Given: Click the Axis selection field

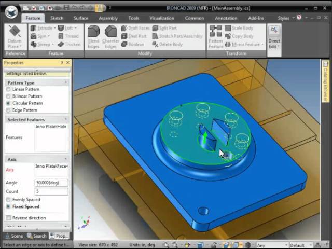Looking at the screenshot, I should [x=51, y=170].
